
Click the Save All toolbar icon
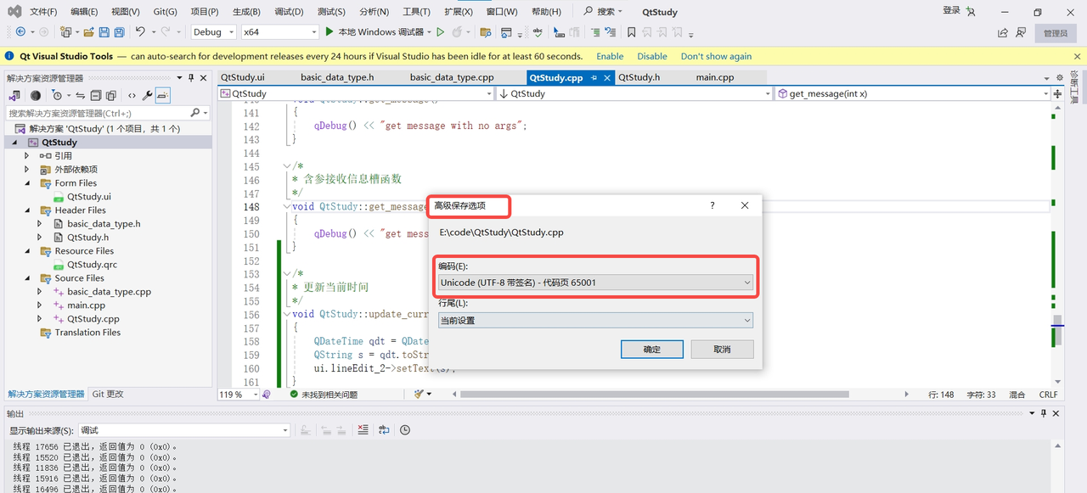(119, 32)
